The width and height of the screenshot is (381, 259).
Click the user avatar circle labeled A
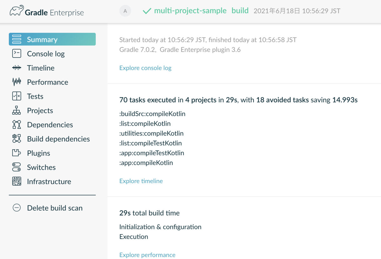(125, 11)
